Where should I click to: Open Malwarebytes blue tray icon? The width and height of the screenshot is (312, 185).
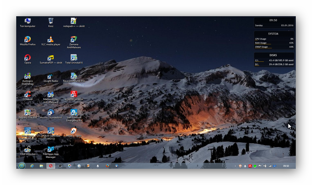275,166
